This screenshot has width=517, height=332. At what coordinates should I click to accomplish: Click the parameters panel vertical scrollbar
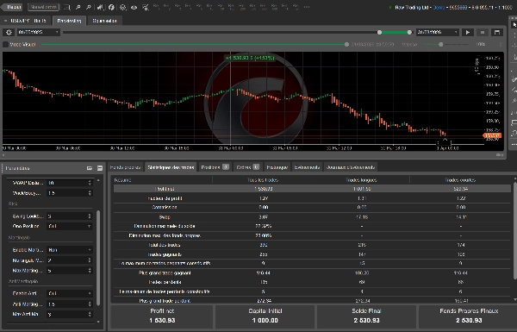(98, 258)
